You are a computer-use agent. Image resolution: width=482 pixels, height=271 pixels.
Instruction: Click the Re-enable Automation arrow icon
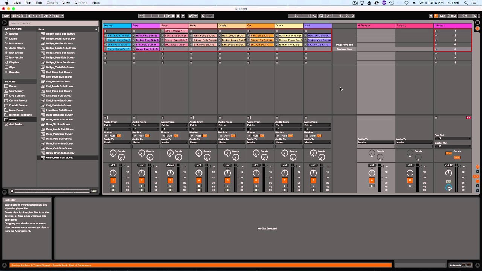coord(195,16)
